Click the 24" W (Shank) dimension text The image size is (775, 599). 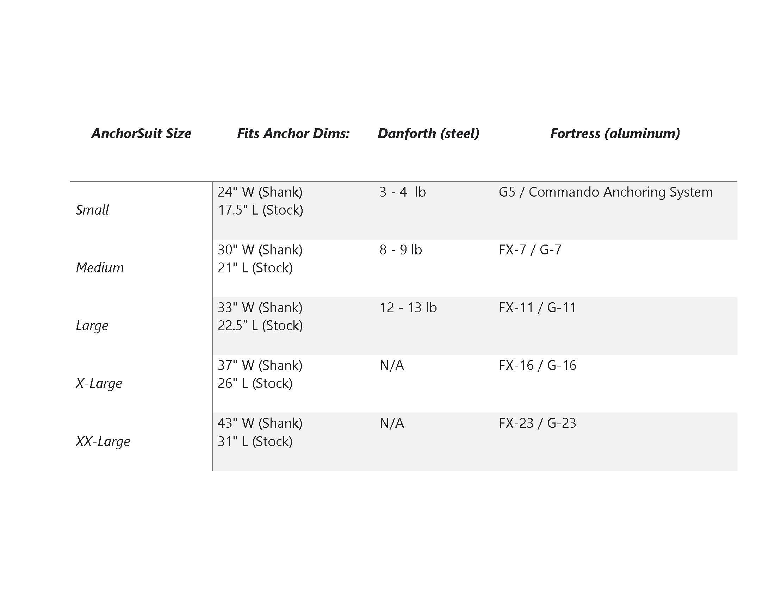pyautogui.click(x=260, y=192)
